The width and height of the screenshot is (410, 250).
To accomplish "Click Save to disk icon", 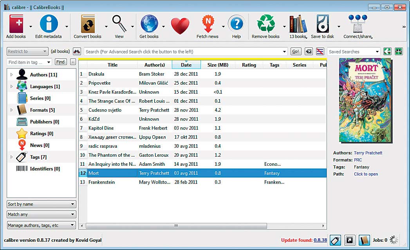I will 323,24.
